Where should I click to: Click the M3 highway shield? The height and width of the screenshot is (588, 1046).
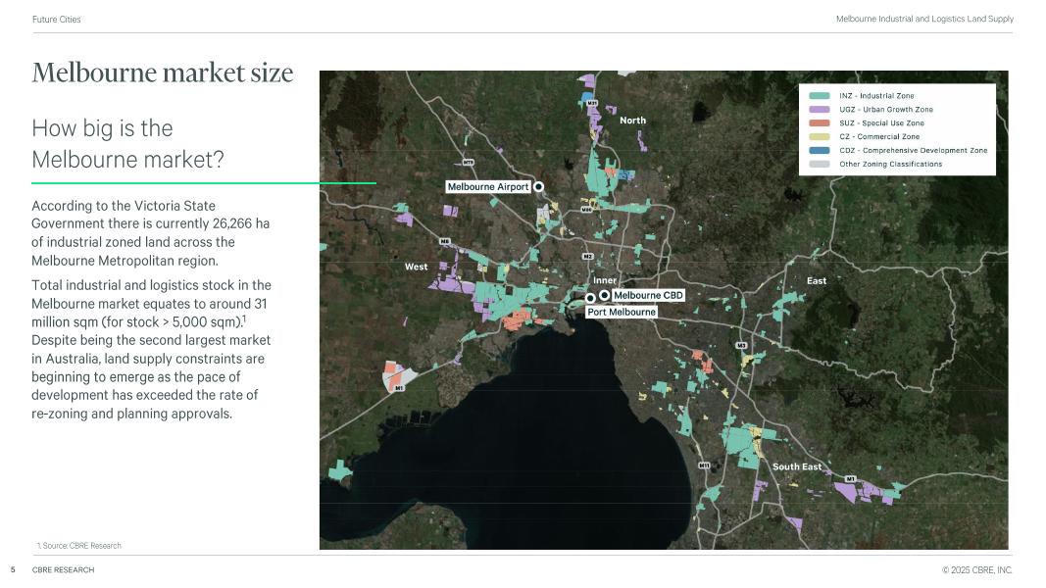coord(741,346)
